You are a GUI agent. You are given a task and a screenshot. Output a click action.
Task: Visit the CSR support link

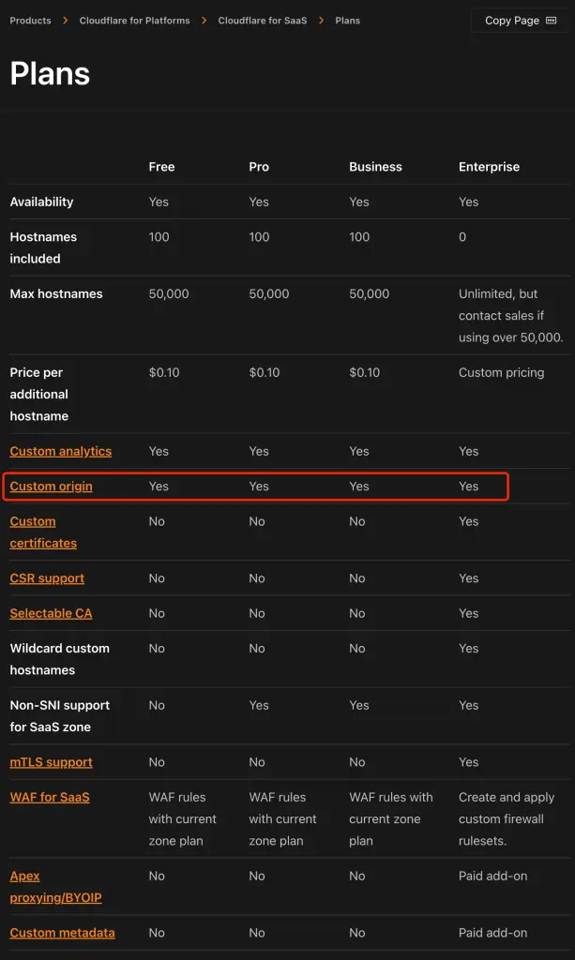tap(47, 578)
